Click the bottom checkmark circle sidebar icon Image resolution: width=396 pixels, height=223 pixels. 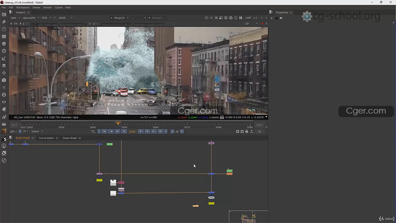(x=4, y=160)
